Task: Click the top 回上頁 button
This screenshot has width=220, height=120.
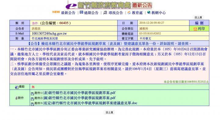Action: click(x=198, y=17)
